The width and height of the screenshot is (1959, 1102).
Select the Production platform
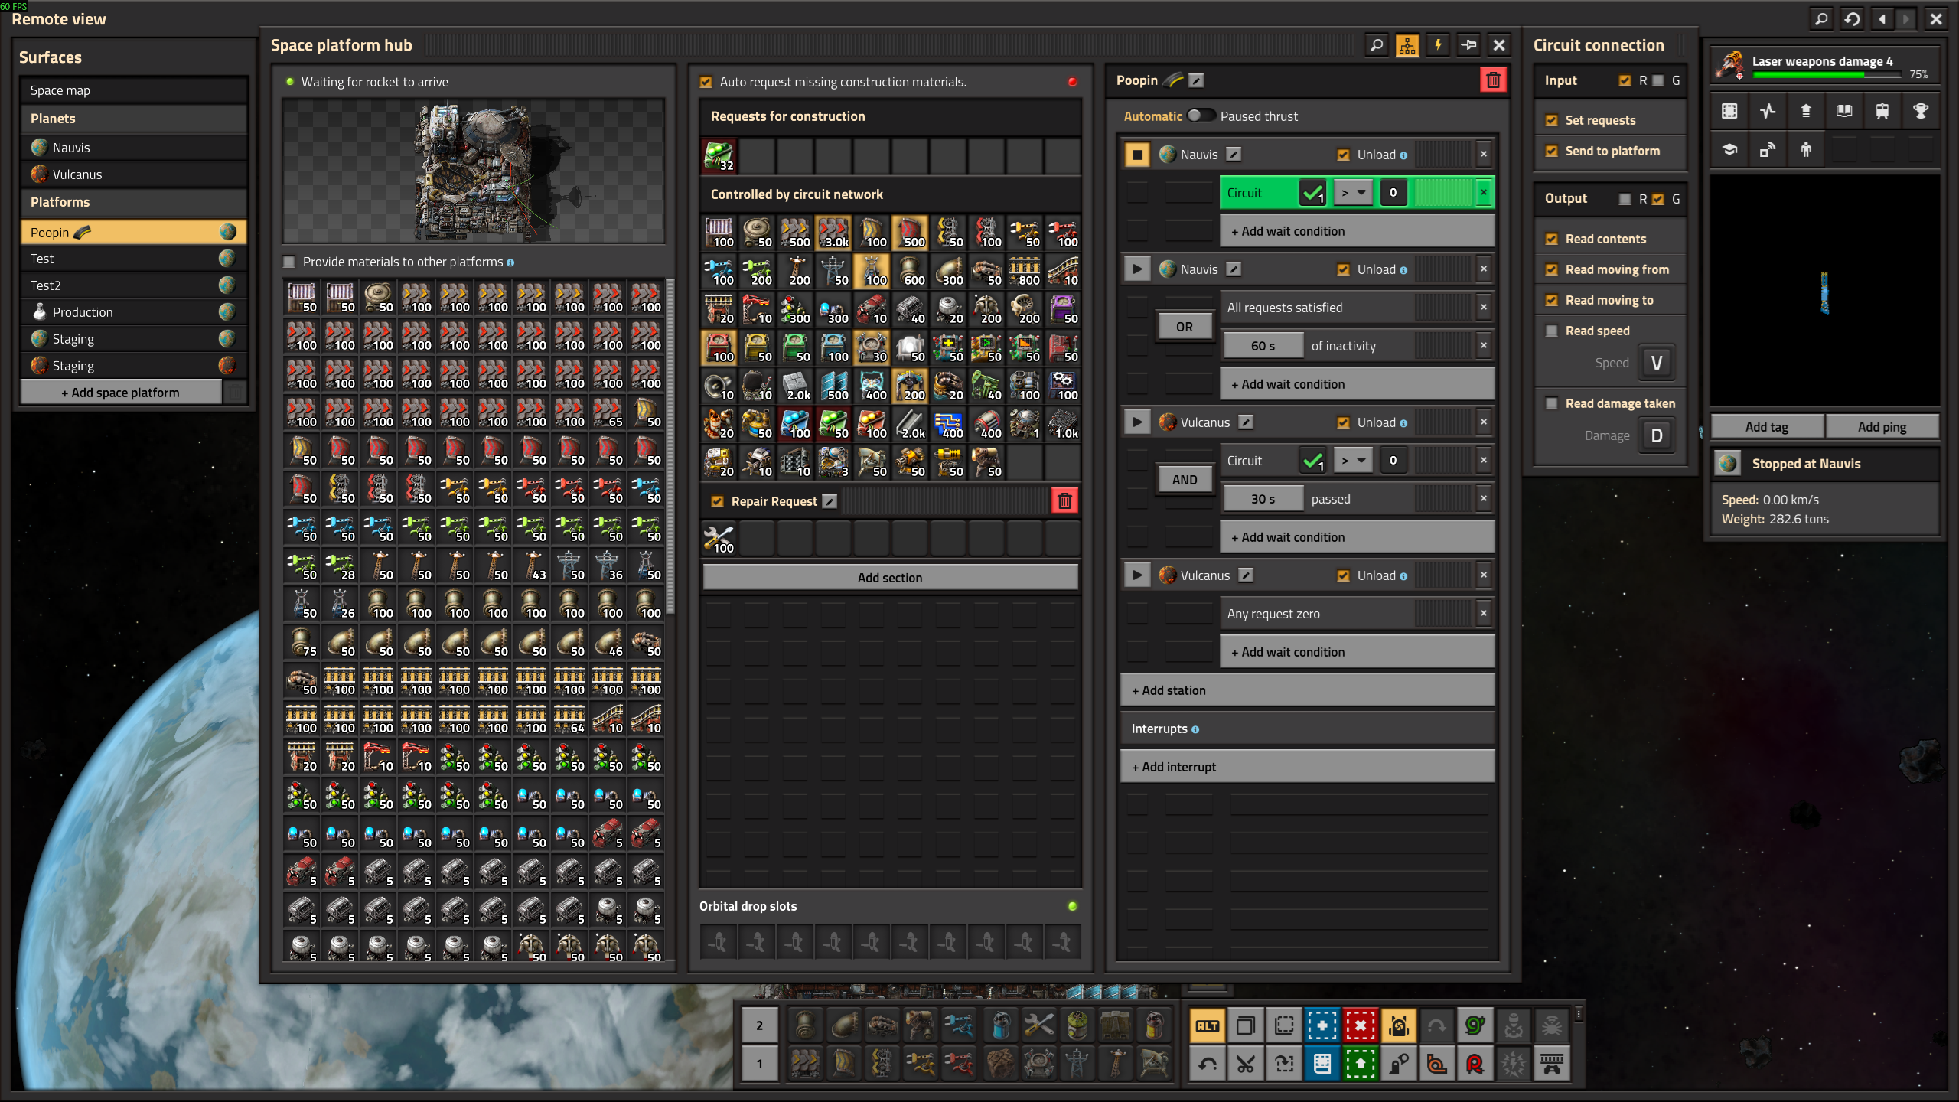click(x=134, y=312)
